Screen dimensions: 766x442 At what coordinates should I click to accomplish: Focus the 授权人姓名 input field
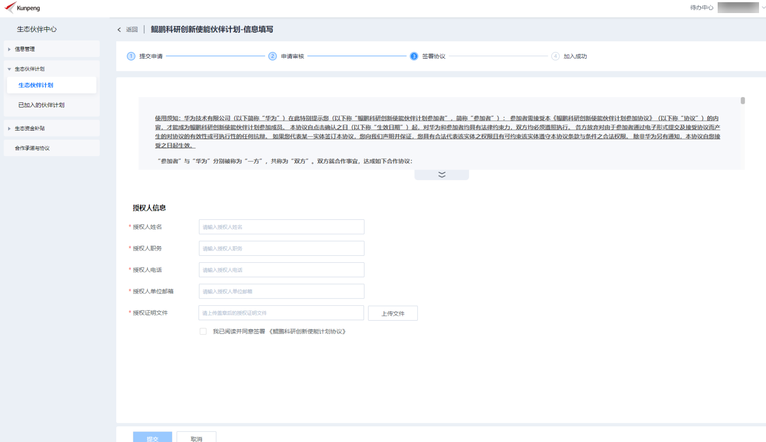tap(281, 227)
